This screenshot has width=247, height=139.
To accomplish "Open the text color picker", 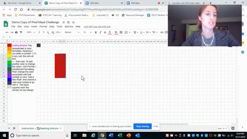I will (x=110, y=32).
